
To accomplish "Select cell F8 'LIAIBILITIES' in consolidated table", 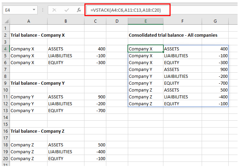I will point(183,76).
